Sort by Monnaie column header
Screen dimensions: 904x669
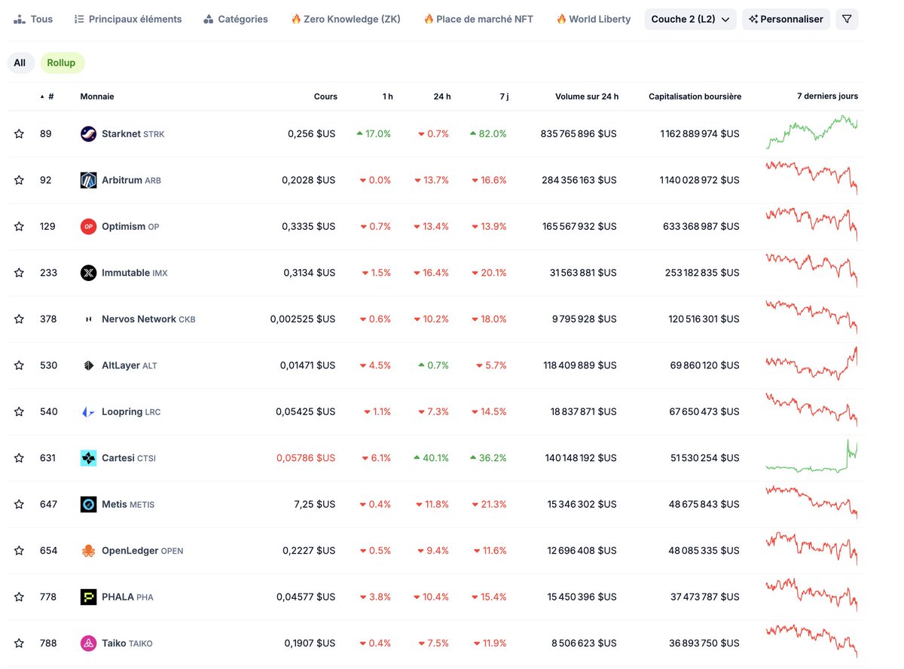click(x=97, y=96)
